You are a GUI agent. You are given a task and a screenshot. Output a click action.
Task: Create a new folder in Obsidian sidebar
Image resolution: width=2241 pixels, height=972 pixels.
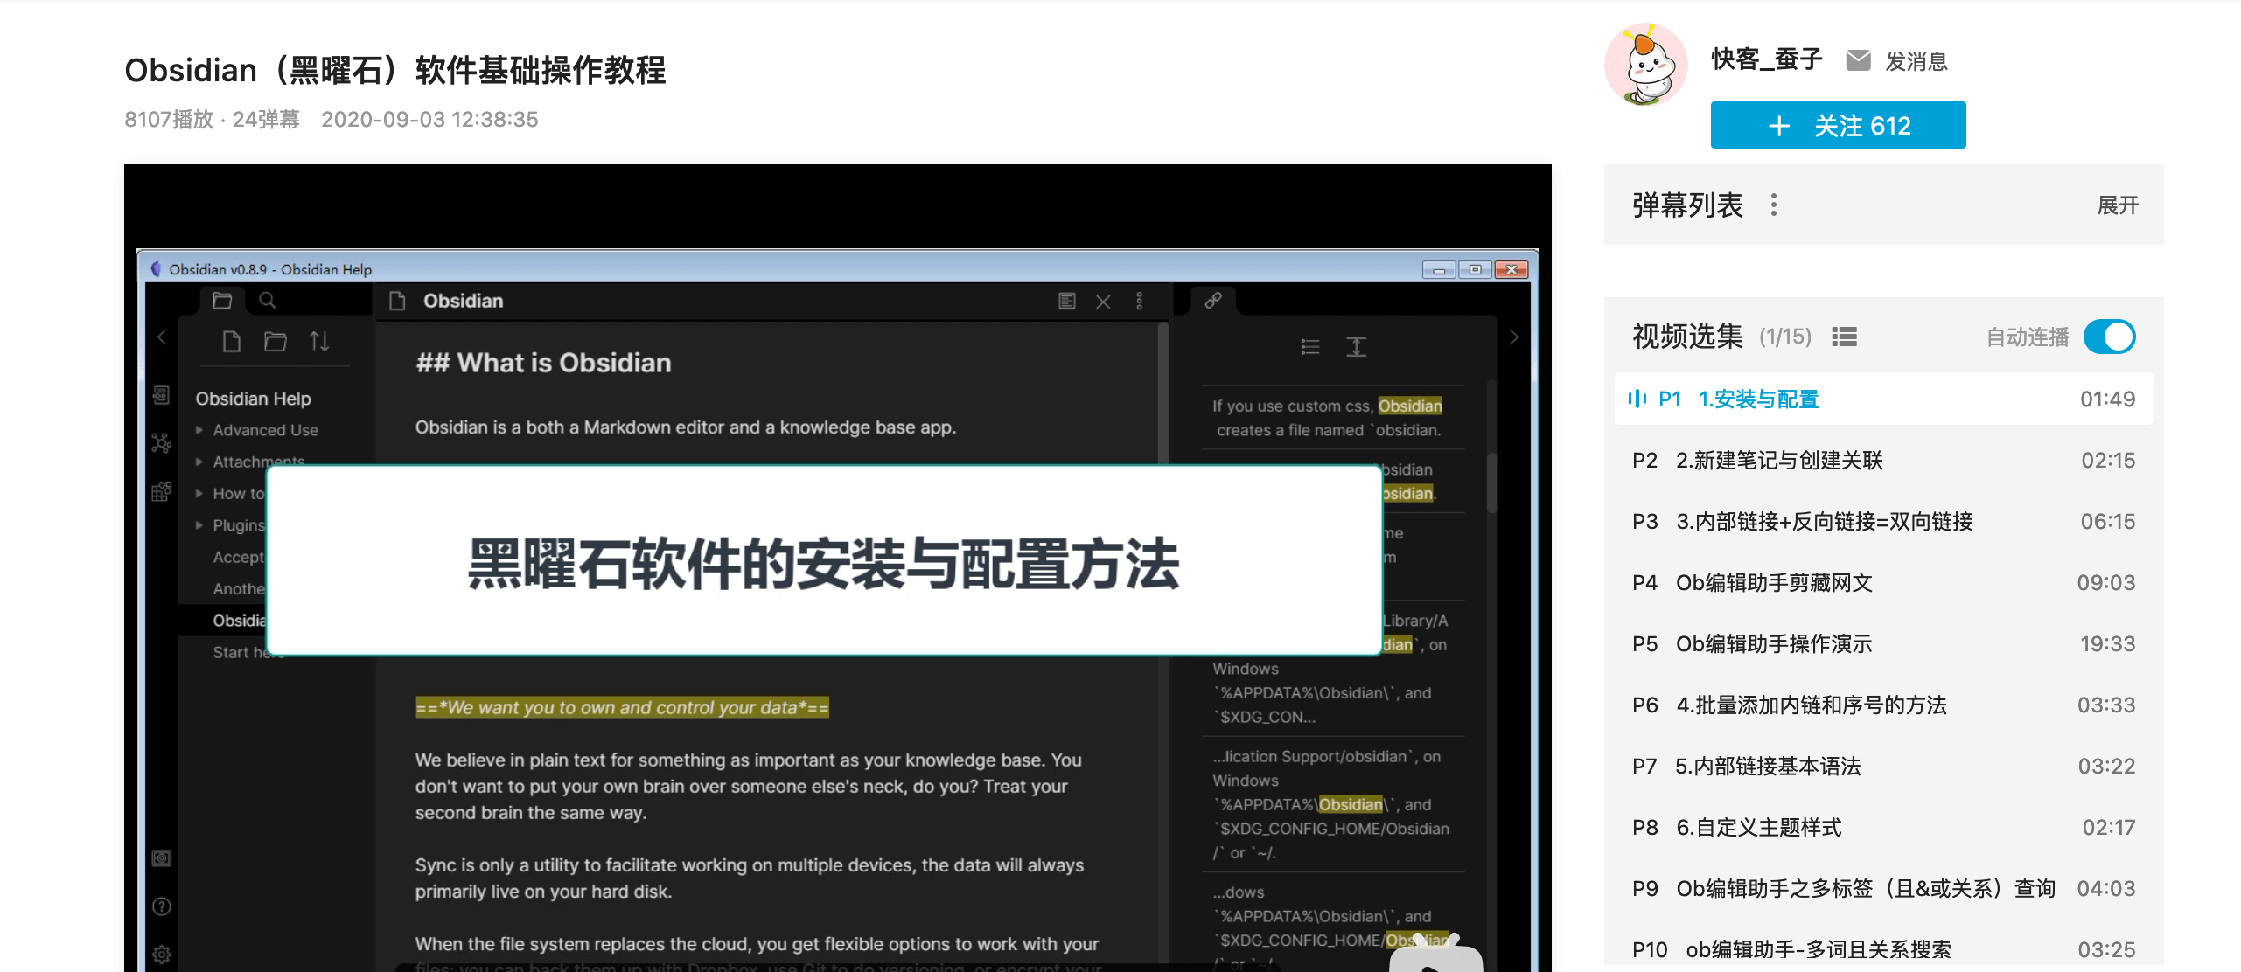[276, 341]
